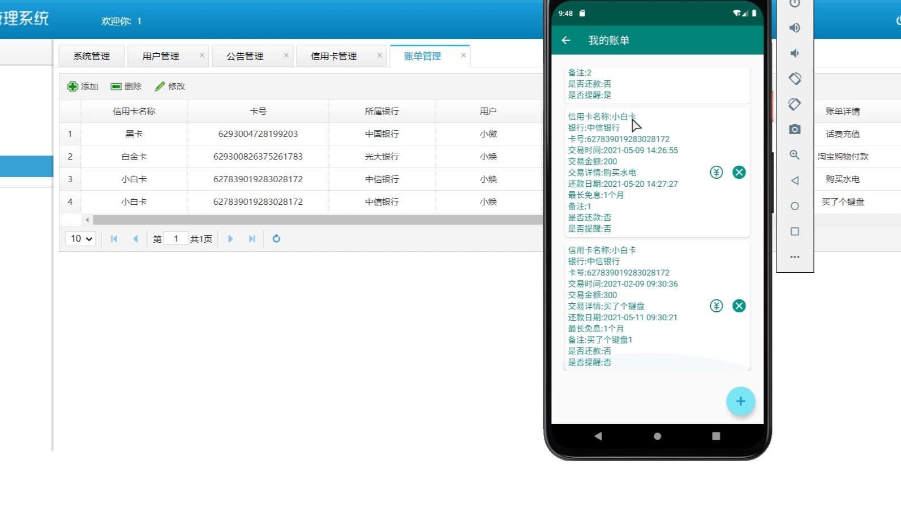Go to last page in pager
The height and width of the screenshot is (507, 901).
point(252,239)
